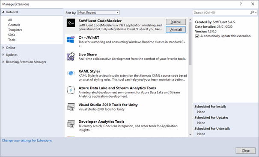Collapse the Installed category arrow

point(3,12)
